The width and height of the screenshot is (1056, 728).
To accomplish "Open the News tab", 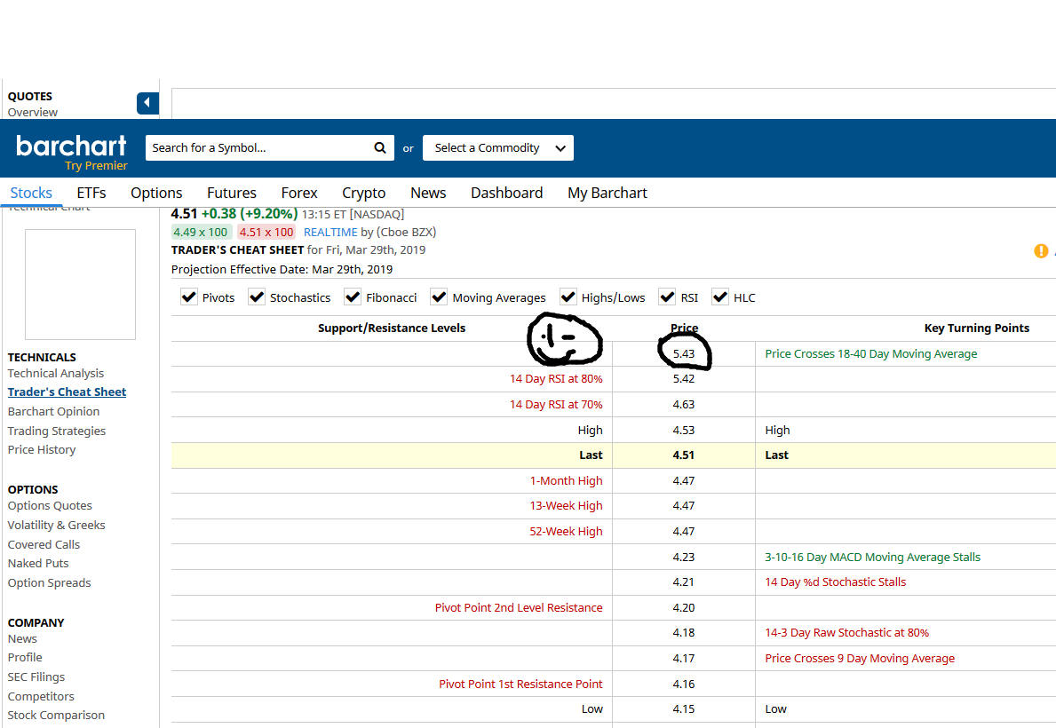I will click(x=428, y=193).
